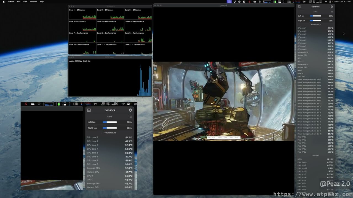Click the play circle icon in top menu bar
Screen dimensions: 353x198
(260, 2)
